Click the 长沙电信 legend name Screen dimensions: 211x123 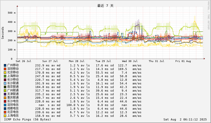click(13, 101)
